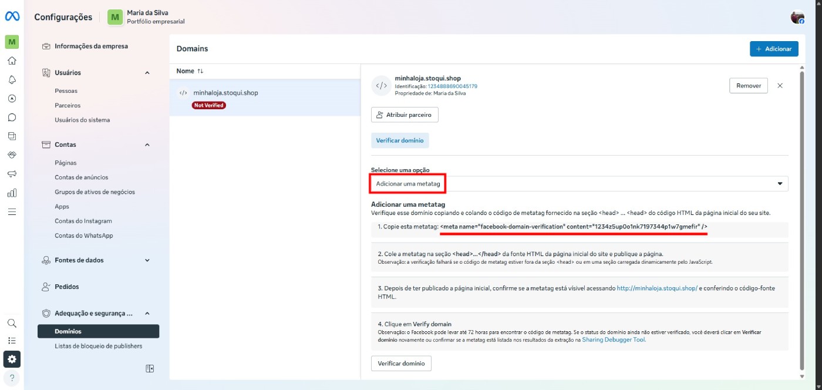Click the Meta logo icon
Viewport: 822px width, 390px height.
click(12, 17)
